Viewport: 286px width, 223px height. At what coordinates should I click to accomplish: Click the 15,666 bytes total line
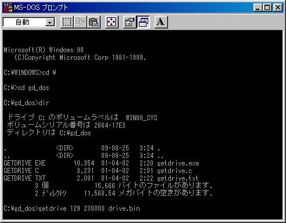[124, 185]
